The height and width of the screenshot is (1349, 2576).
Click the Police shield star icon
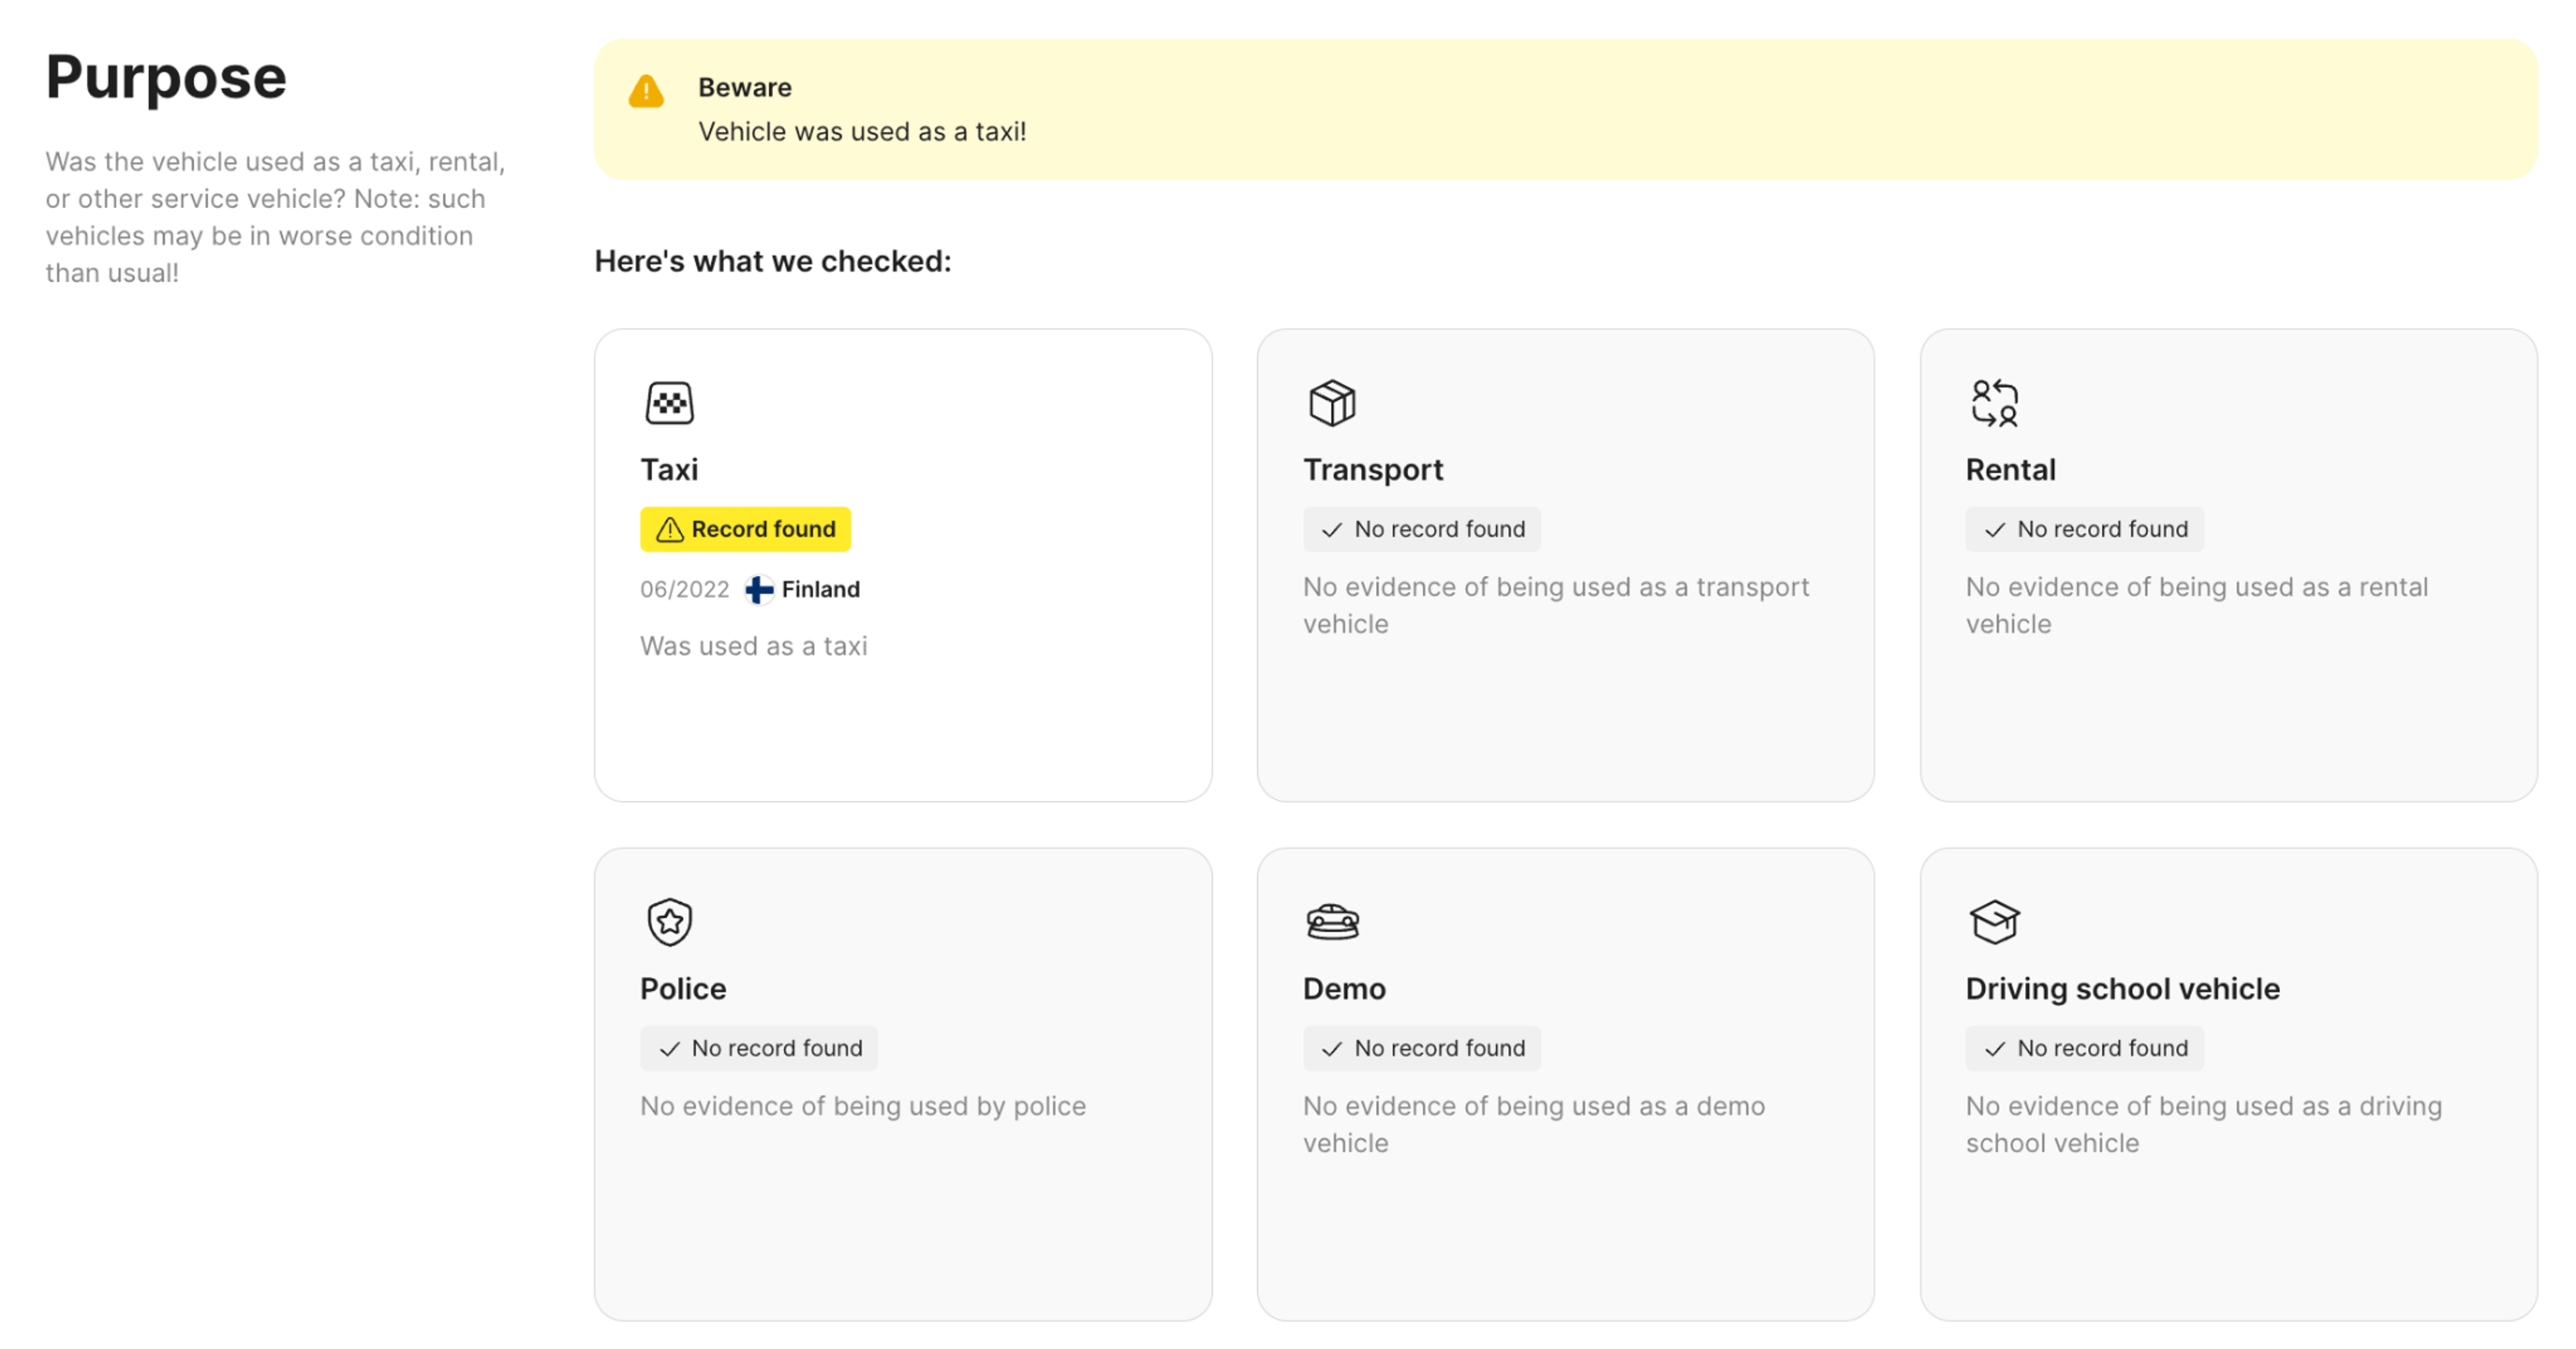click(669, 921)
